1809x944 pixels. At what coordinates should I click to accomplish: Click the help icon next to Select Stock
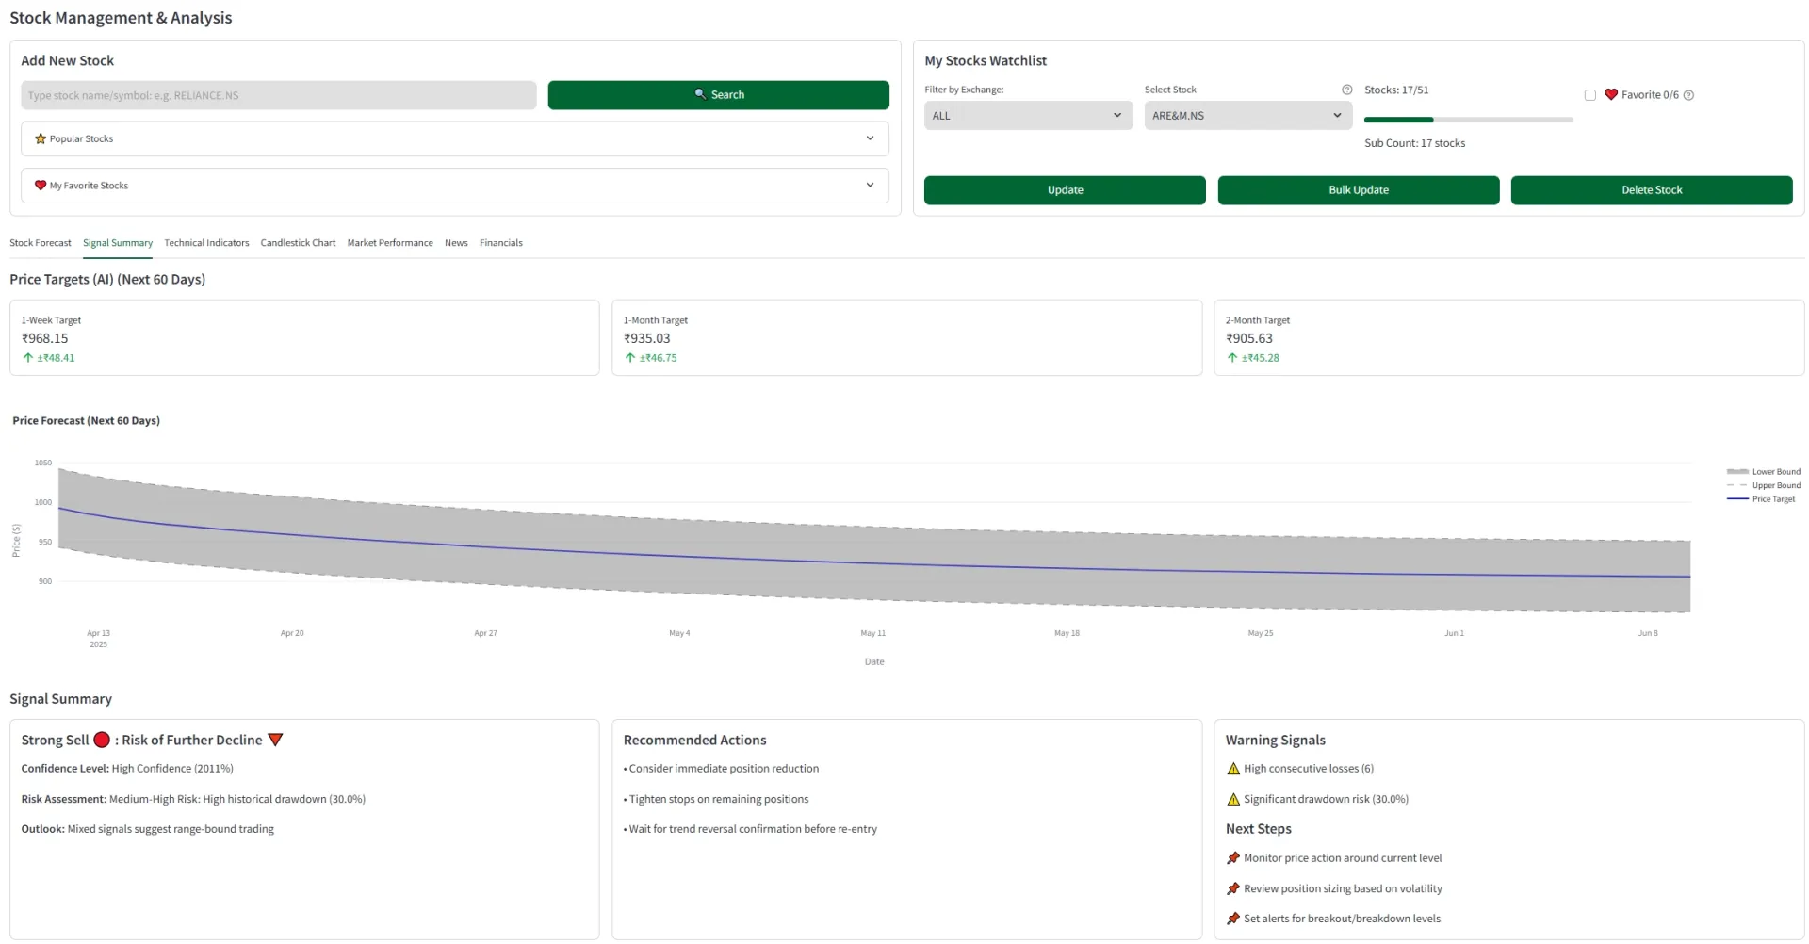pos(1346,90)
